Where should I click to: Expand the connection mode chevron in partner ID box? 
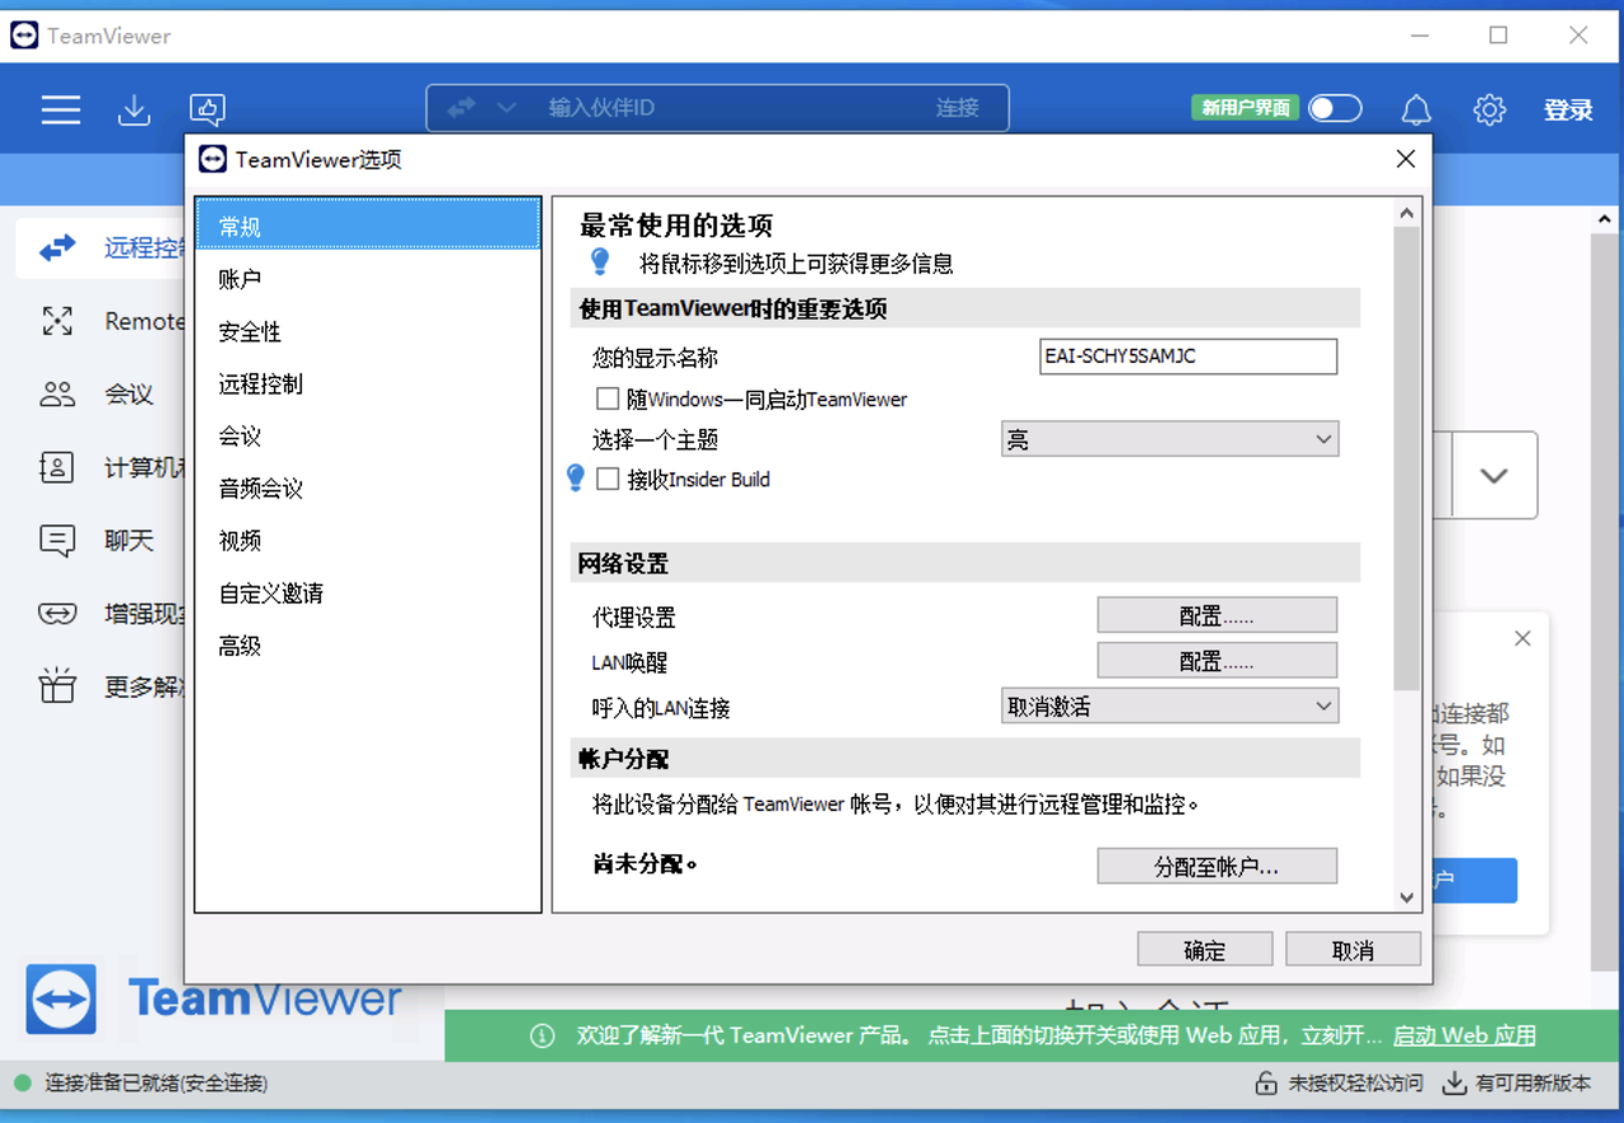[506, 108]
